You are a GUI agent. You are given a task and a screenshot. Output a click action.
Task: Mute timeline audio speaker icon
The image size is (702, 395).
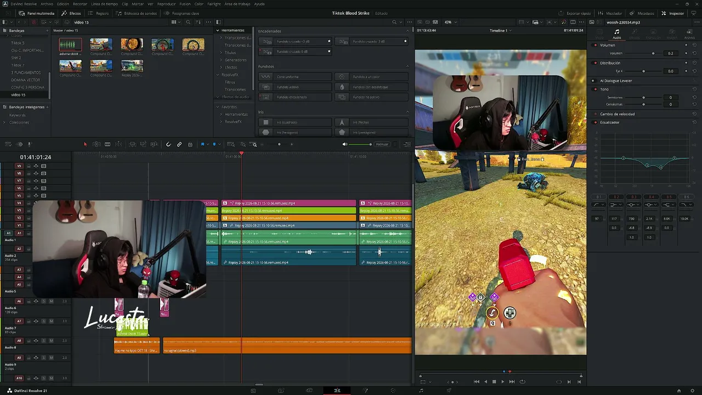coord(345,144)
